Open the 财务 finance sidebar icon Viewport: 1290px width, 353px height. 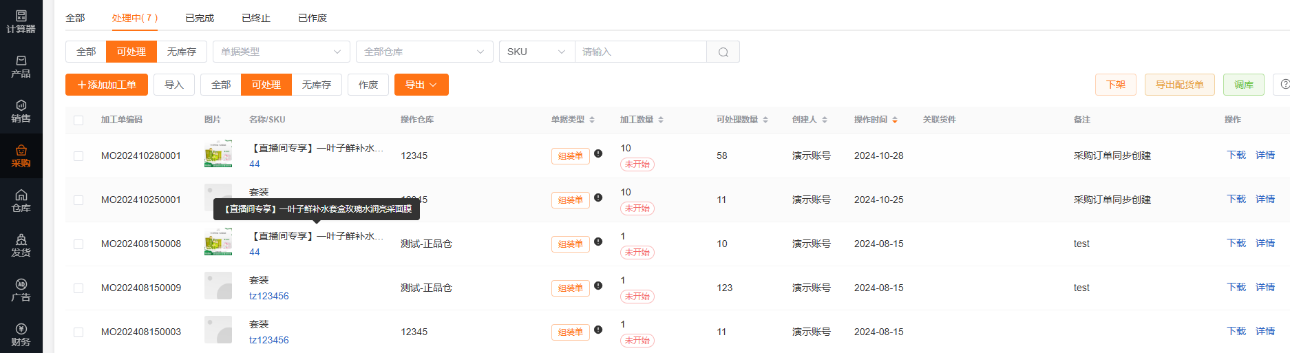click(x=21, y=334)
